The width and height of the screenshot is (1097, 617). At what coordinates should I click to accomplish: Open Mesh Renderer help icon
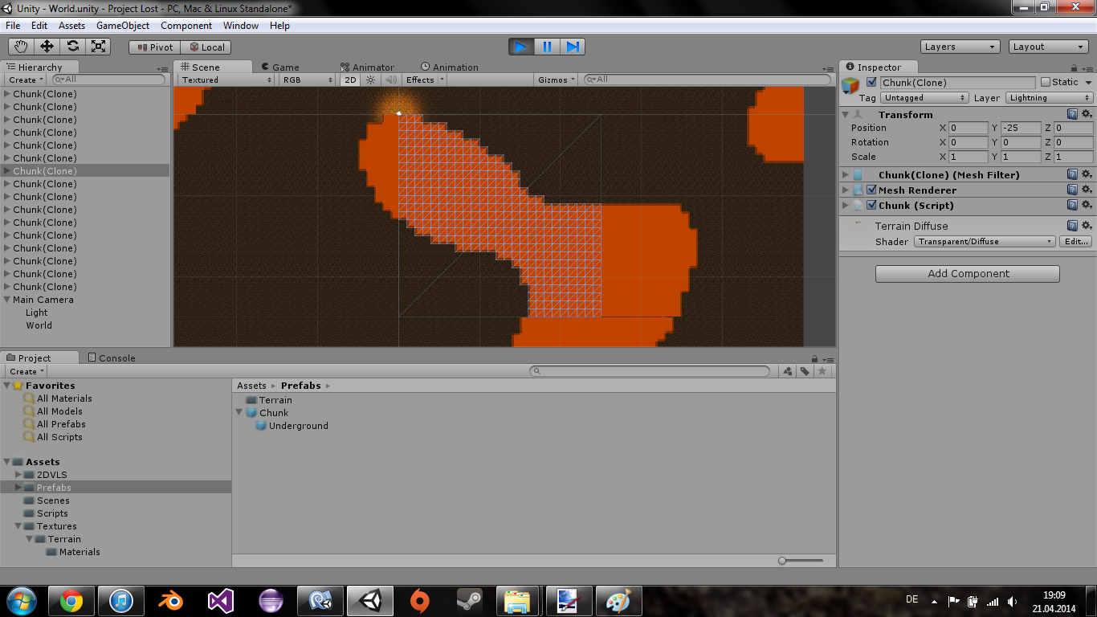1072,190
